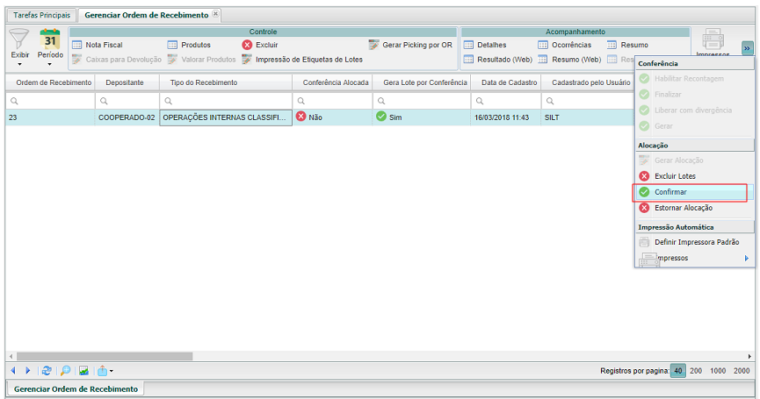Open Detalhes in Acompanhamento
Image resolution: width=760 pixels, height=399 pixels.
click(x=485, y=45)
